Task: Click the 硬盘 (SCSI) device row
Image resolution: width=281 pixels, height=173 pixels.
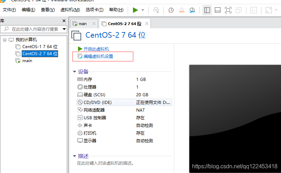Action: click(x=124, y=95)
